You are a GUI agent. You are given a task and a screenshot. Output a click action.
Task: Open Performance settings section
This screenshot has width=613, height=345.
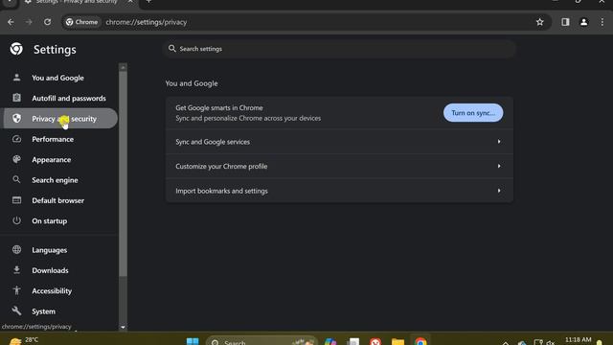click(53, 139)
